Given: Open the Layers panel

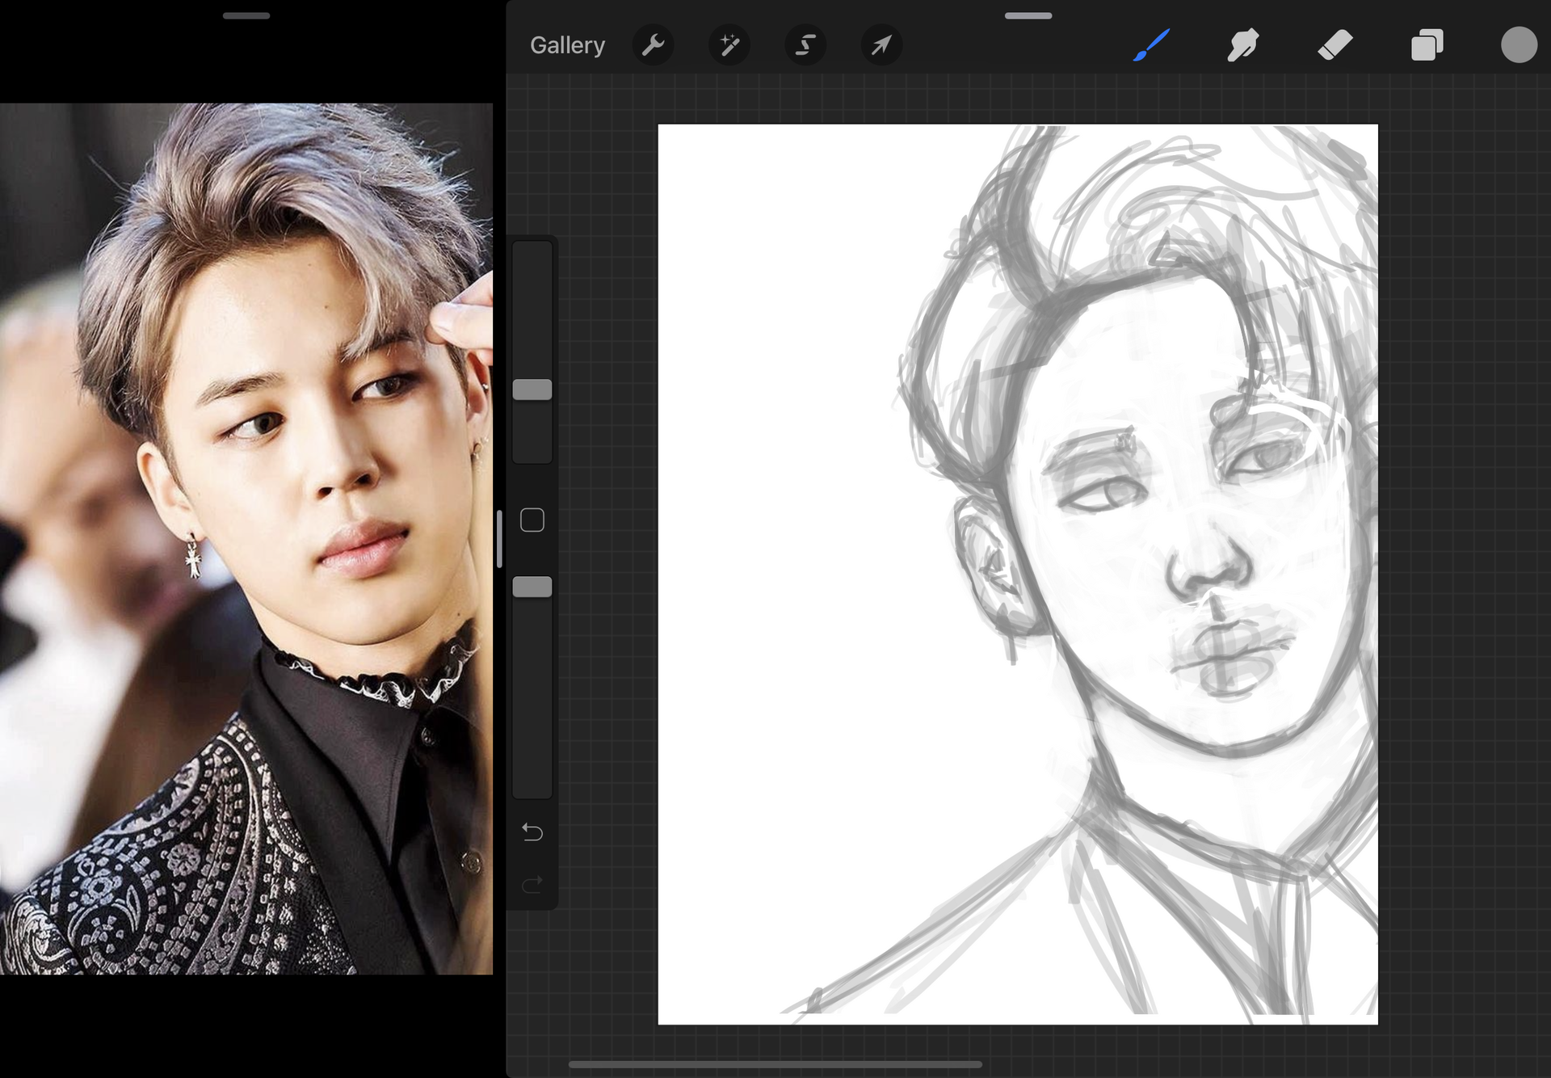Looking at the screenshot, I should 1427,45.
